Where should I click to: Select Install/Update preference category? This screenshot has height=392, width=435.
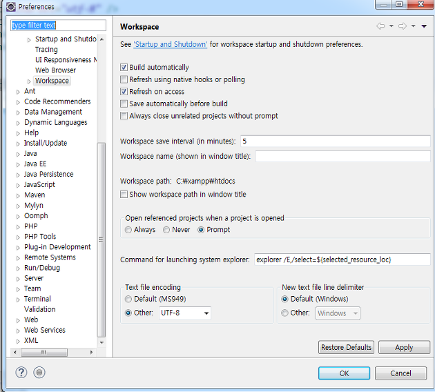(46, 143)
